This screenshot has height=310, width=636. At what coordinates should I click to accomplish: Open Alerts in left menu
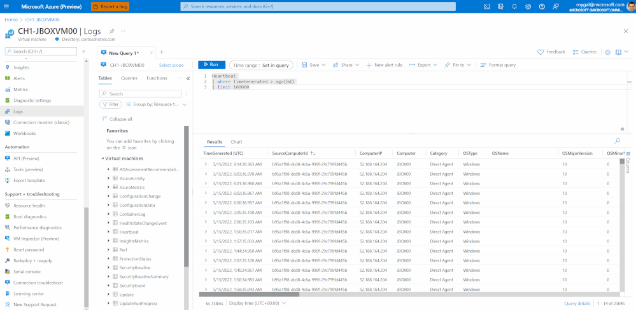18,78
